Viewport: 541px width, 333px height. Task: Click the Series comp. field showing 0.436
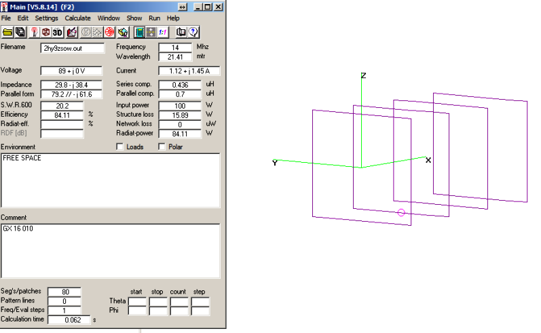point(180,85)
